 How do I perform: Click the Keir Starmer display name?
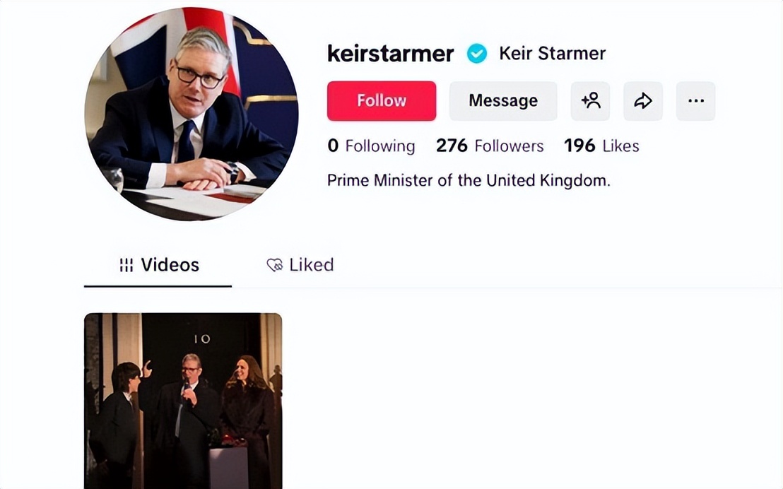pos(553,54)
